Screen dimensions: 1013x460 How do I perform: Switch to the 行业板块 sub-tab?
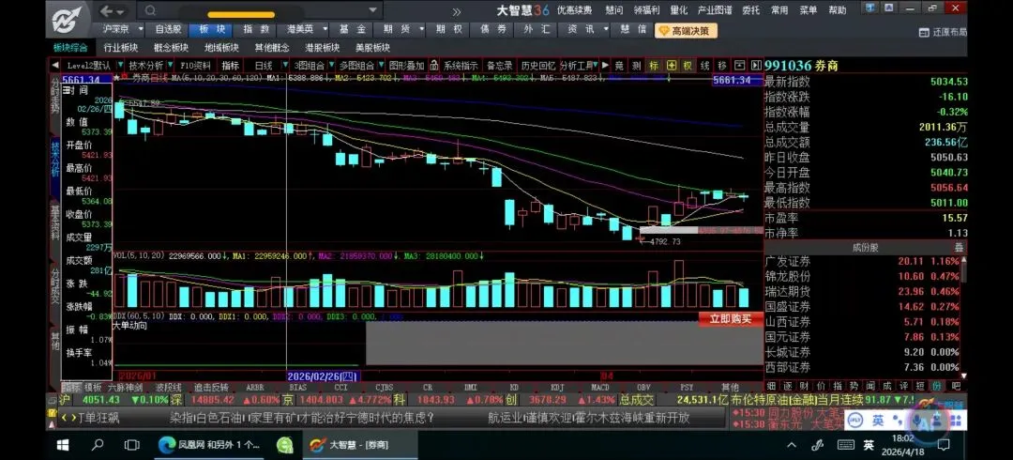click(x=121, y=48)
